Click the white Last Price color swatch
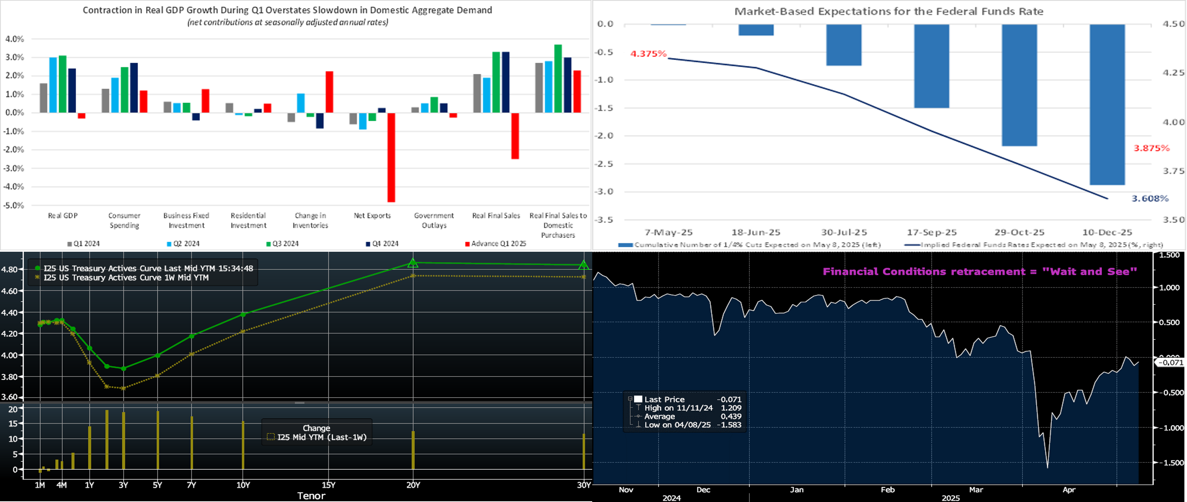The height and width of the screenshot is (502, 1187). [638, 399]
